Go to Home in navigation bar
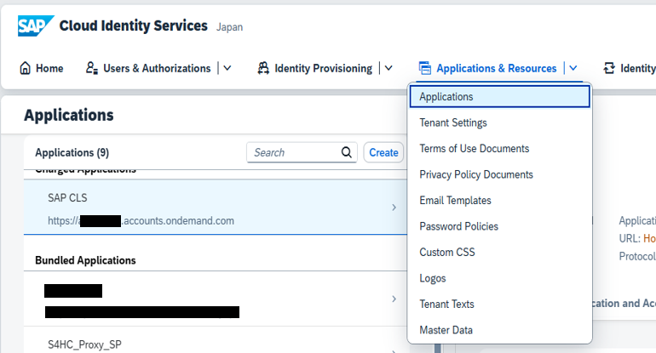The width and height of the screenshot is (656, 353). [49, 68]
